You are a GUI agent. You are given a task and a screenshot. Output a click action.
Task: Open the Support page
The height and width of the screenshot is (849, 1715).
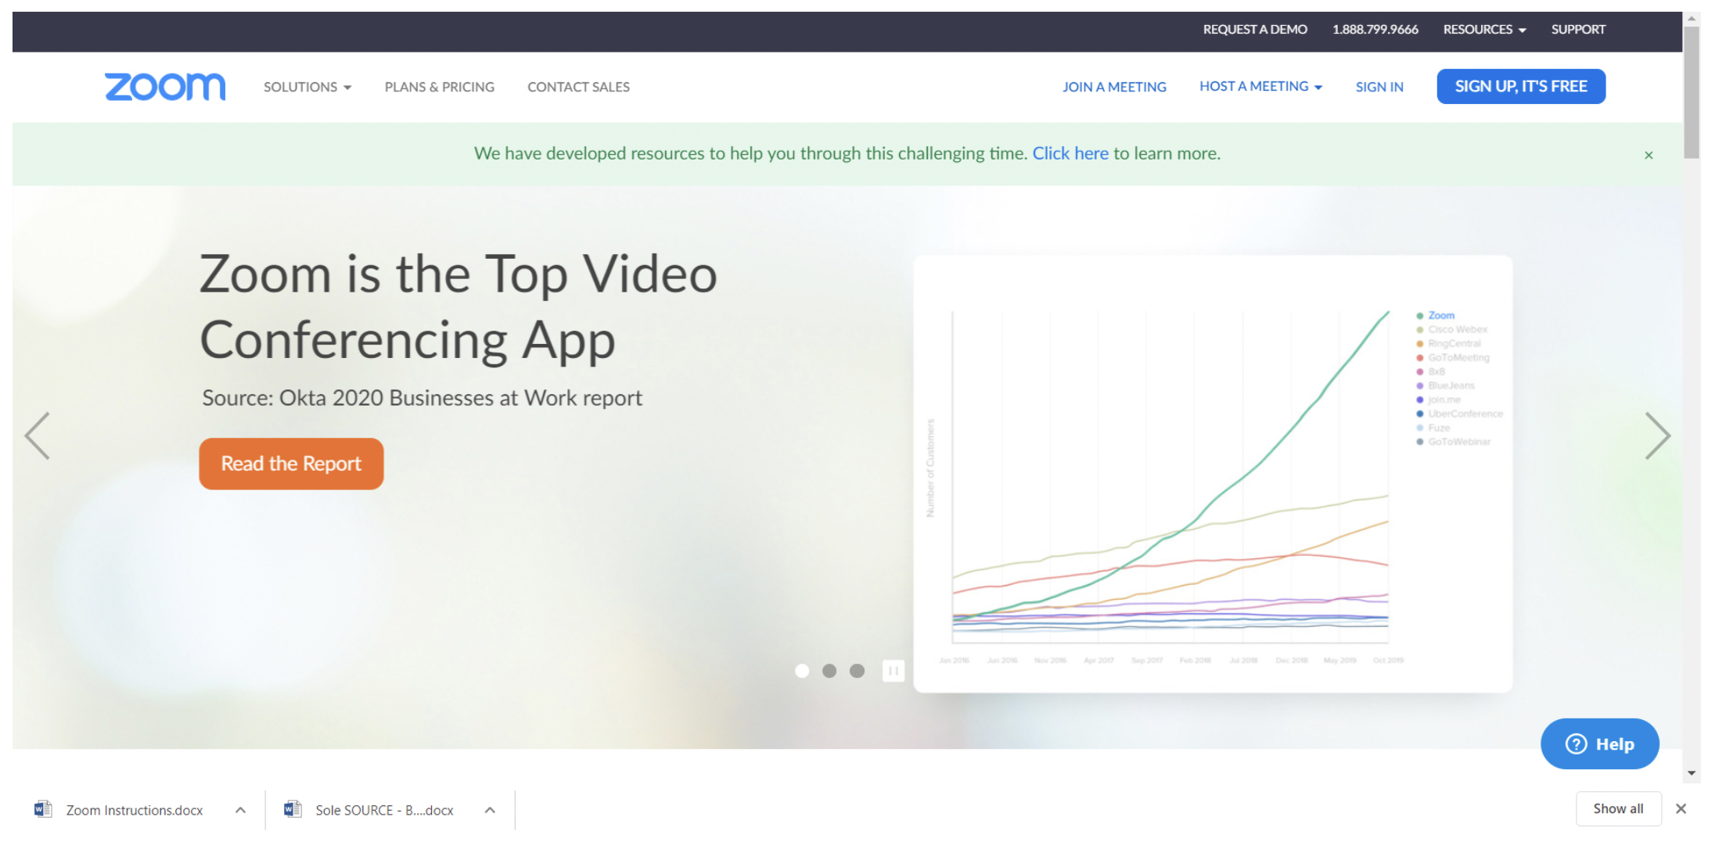click(1578, 29)
